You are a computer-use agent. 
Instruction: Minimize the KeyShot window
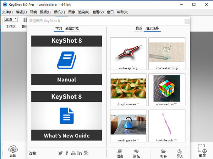point(181,5)
